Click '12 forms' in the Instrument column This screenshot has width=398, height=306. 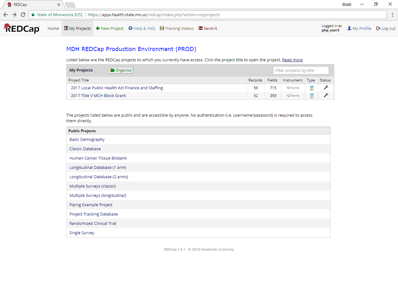pyautogui.click(x=293, y=96)
